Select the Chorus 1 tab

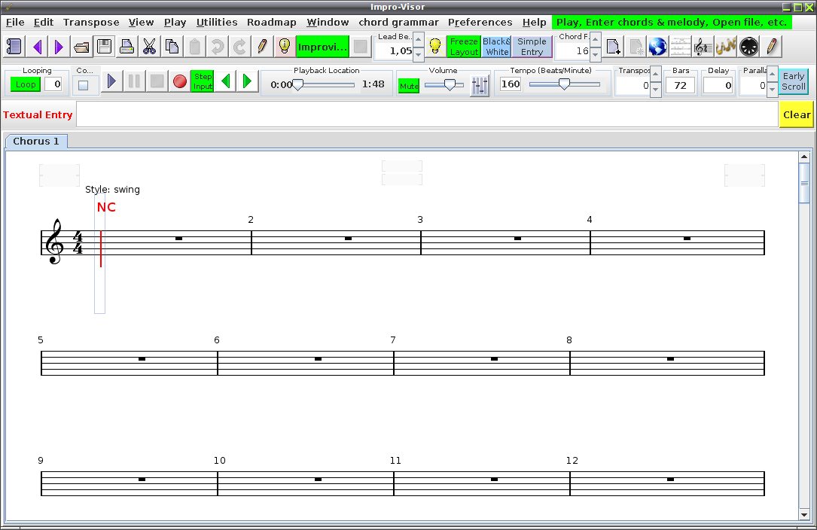coord(36,142)
